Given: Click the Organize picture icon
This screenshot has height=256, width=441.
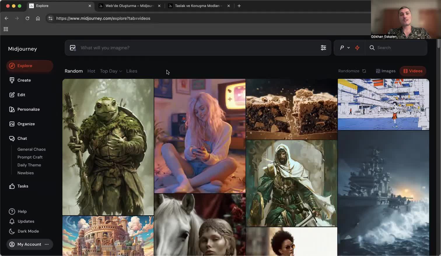Looking at the screenshot, I should [x=12, y=124].
